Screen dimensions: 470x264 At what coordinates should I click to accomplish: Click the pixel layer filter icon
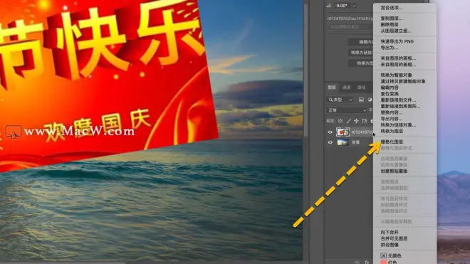click(x=361, y=100)
